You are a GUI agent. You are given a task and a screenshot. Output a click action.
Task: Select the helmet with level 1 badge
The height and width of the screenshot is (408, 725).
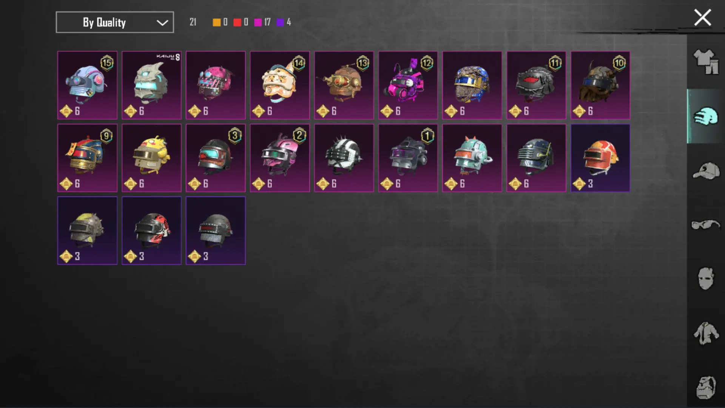(408, 158)
